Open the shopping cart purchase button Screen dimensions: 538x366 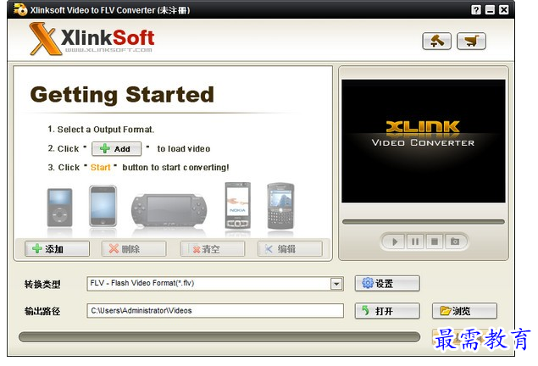click(x=471, y=42)
